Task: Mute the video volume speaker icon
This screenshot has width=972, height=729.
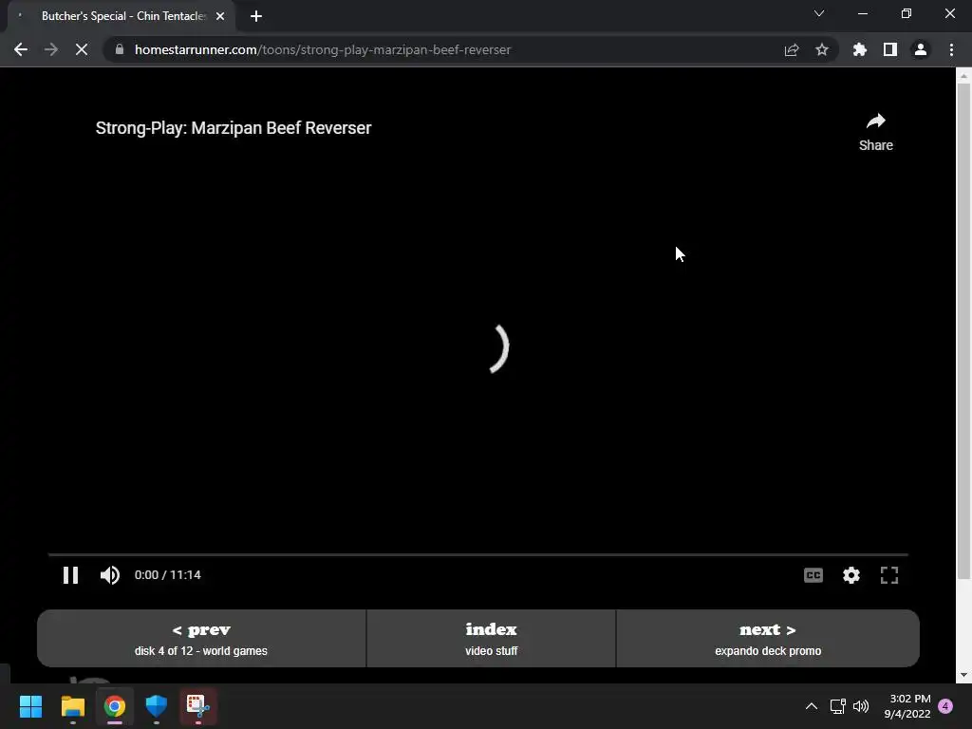Action: coord(110,575)
